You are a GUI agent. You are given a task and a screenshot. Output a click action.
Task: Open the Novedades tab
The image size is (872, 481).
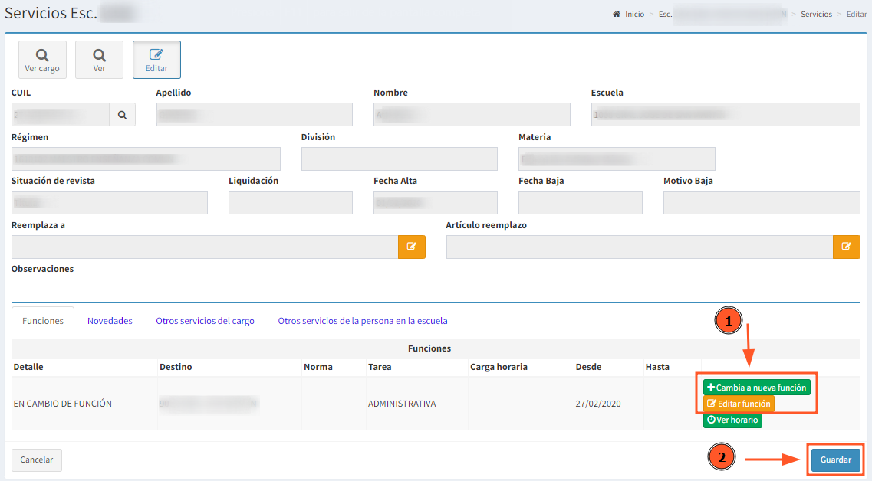(110, 321)
